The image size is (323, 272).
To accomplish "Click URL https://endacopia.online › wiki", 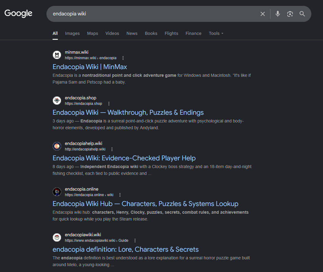I will [89, 195].
